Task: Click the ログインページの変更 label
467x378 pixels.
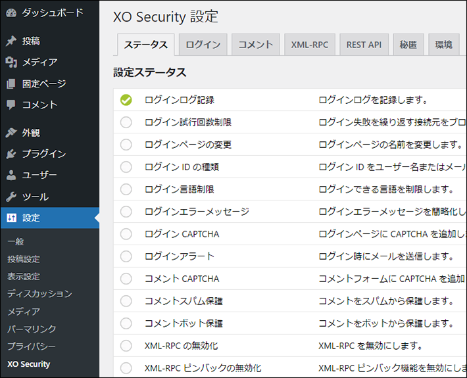Action: [188, 145]
